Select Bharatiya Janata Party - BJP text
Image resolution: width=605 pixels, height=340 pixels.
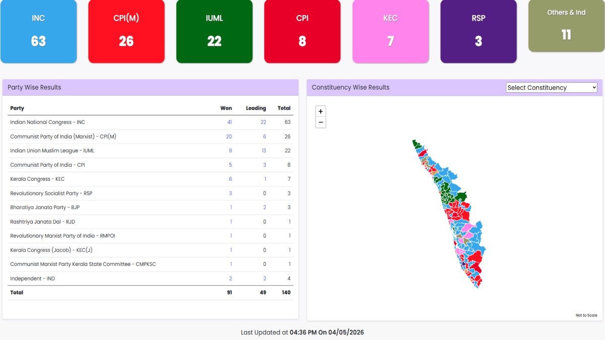45,208
